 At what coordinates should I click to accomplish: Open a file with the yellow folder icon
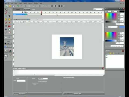coord(10,6)
